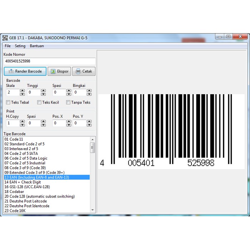Click the Tinggi number field
Screen dimensions: 250x250
point(34,92)
